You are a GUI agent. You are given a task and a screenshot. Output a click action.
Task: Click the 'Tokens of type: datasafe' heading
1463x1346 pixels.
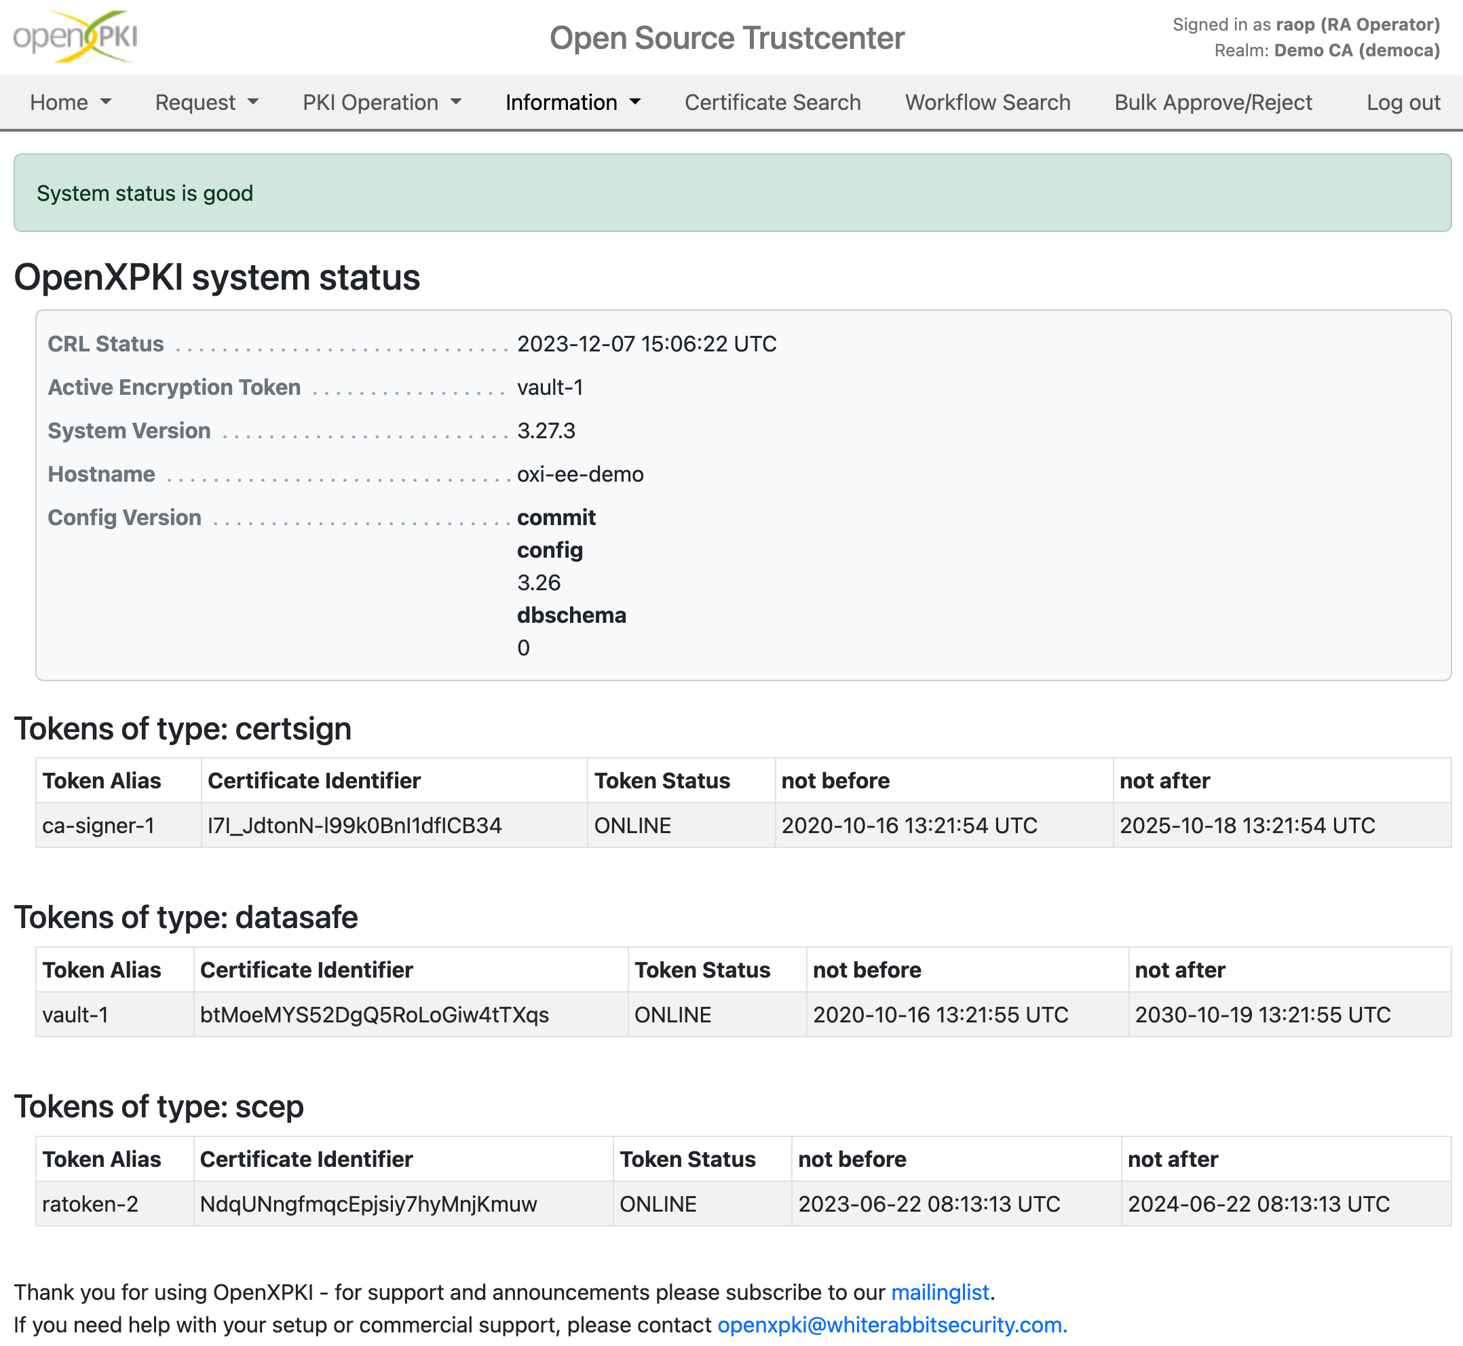[187, 917]
